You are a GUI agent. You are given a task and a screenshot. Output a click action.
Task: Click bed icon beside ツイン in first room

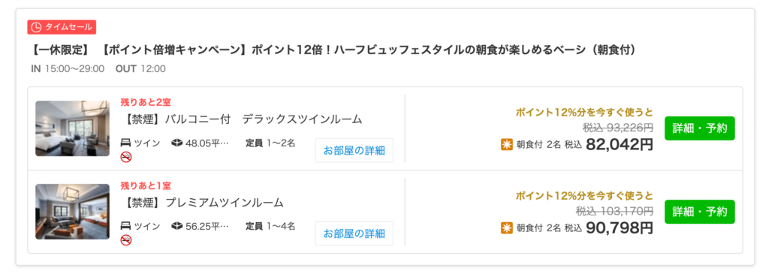[126, 143]
